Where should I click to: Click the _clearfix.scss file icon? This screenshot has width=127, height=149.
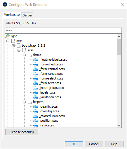pyautogui.click(x=35, y=106)
